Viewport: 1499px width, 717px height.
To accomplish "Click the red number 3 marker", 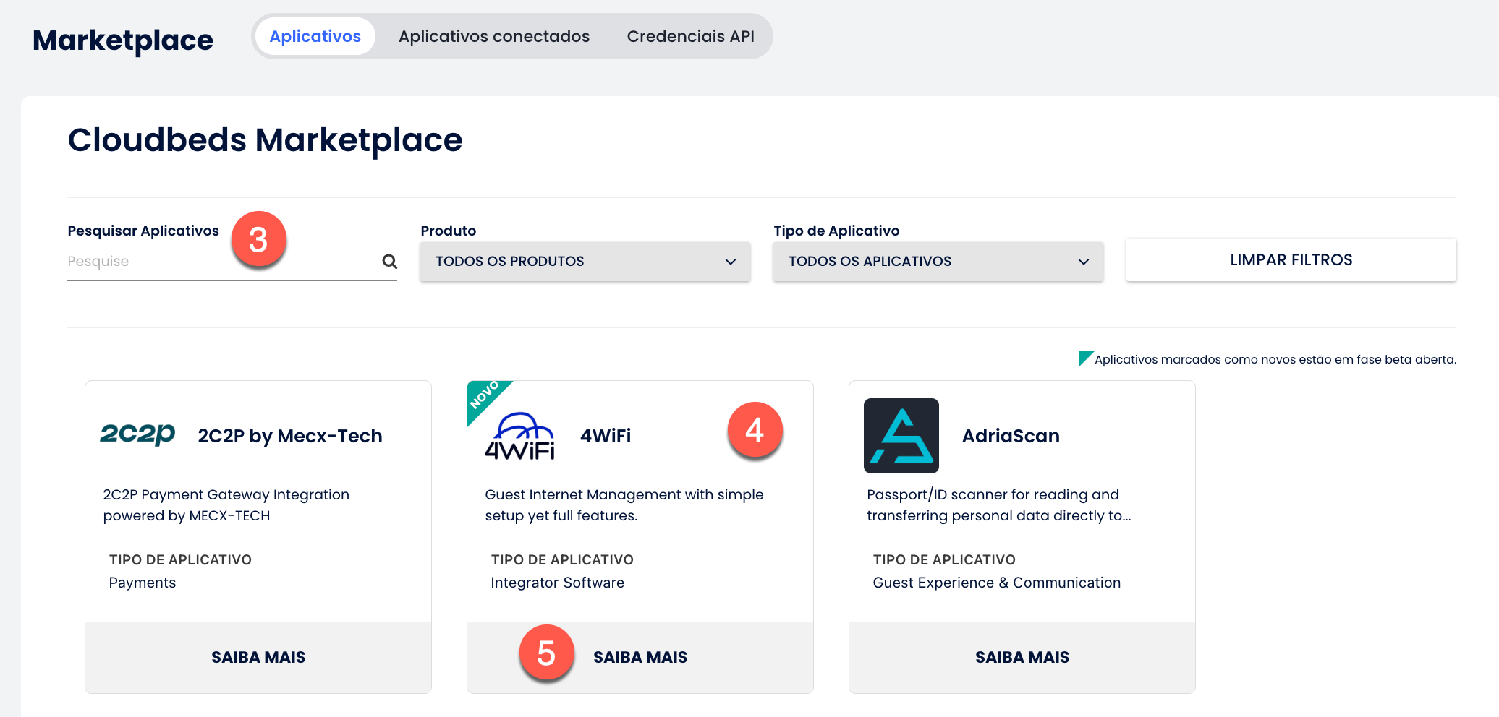I will coord(258,239).
